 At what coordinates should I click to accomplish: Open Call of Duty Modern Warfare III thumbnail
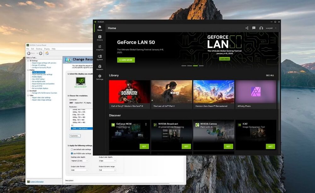pos(129,92)
